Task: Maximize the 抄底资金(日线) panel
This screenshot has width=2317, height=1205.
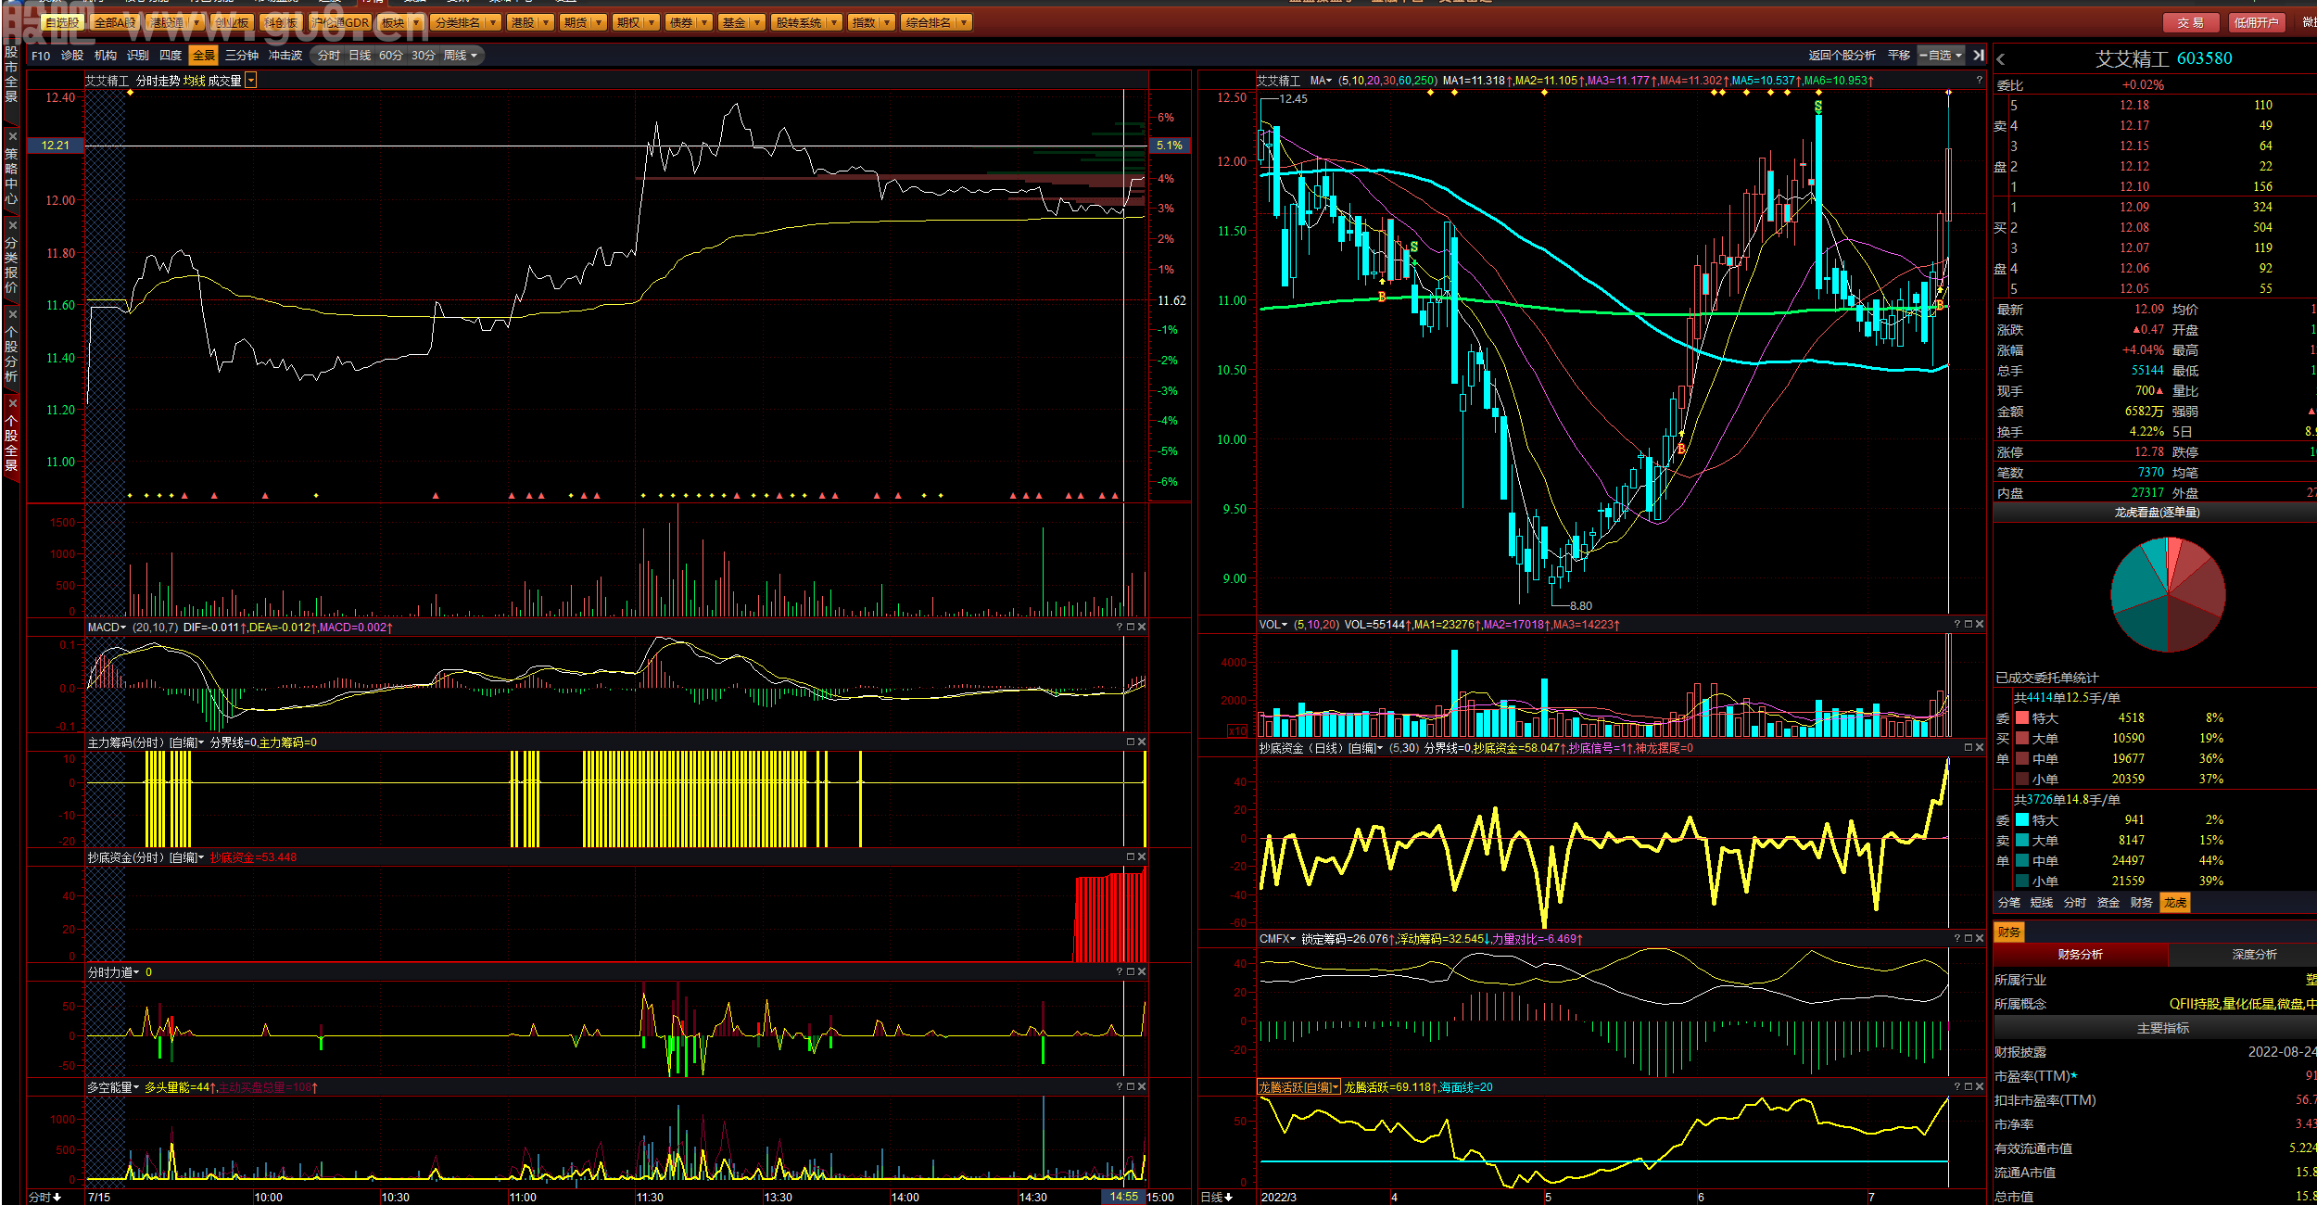Action: (1969, 747)
